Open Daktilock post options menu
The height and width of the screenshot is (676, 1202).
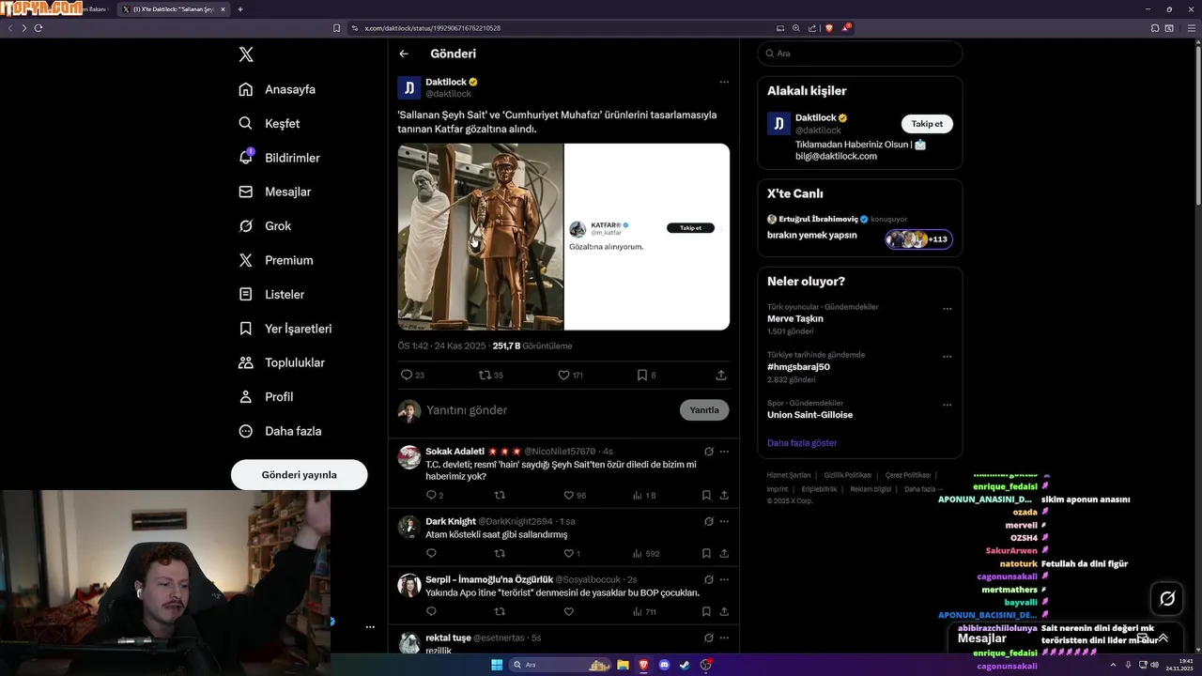point(724,82)
